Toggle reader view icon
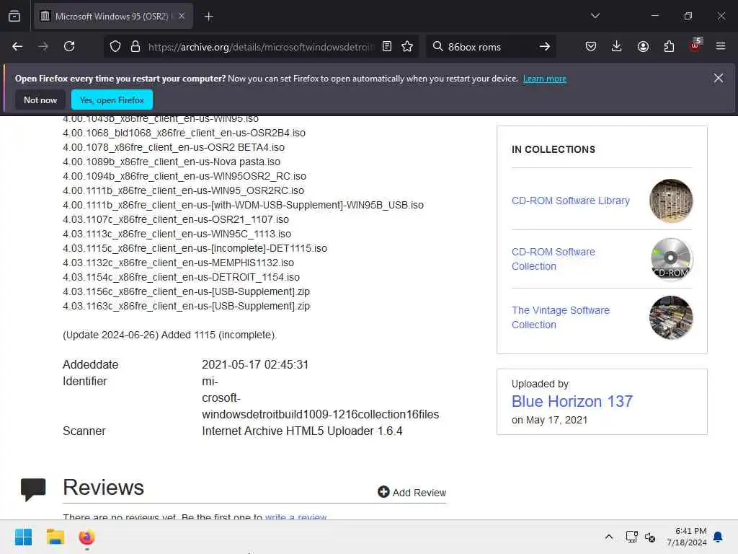The width and height of the screenshot is (738, 554). (387, 46)
